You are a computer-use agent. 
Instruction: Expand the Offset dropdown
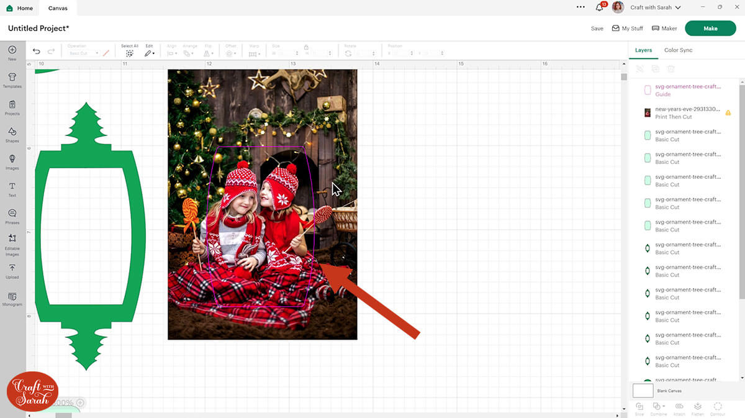tap(231, 53)
